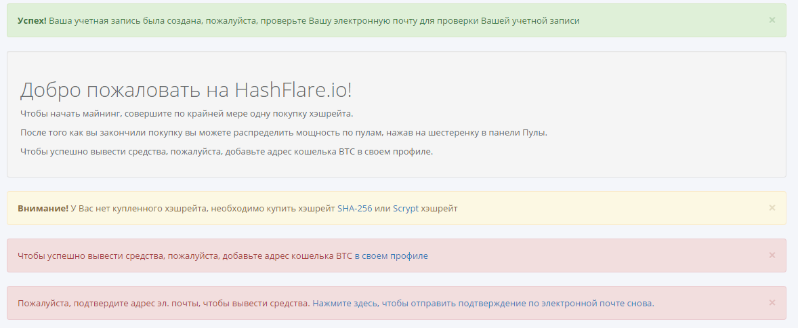The height and width of the screenshot is (328, 798).
Task: Open the SHA-256 hashrate link
Action: [x=355, y=208]
